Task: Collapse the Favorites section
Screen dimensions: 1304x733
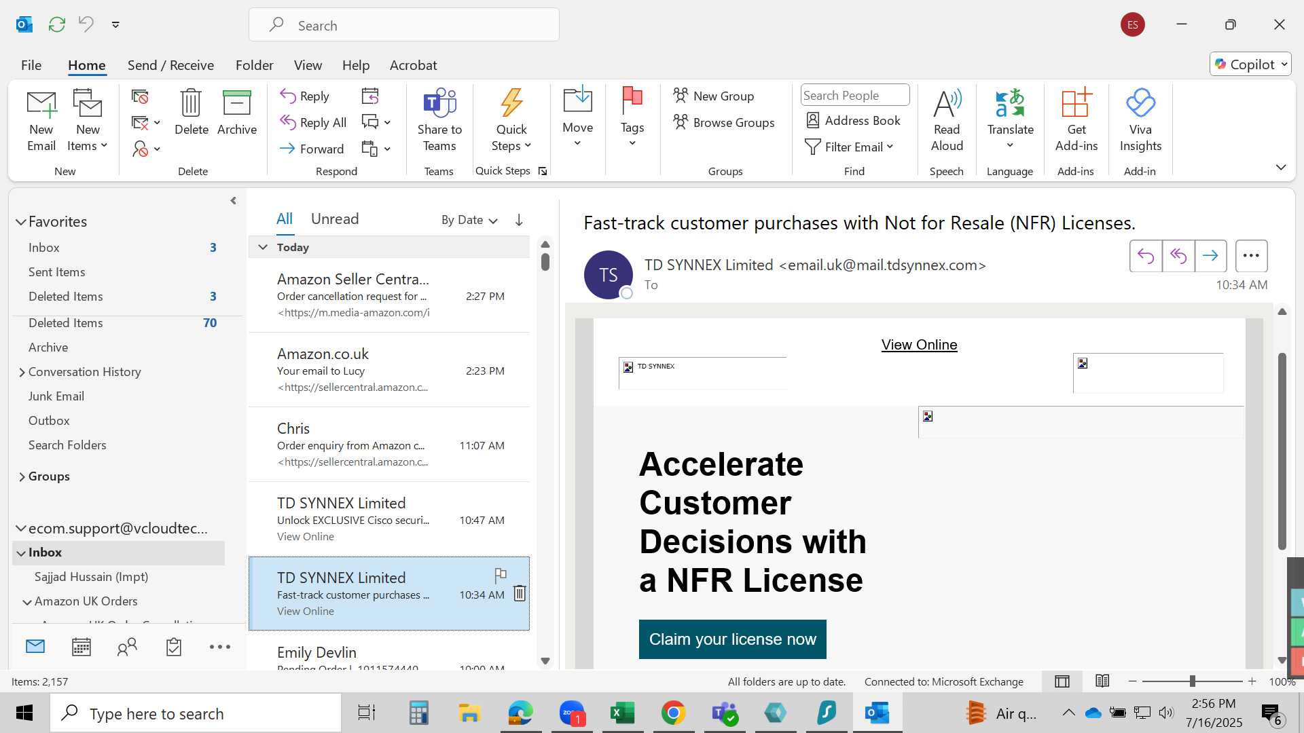Action: tap(21, 222)
